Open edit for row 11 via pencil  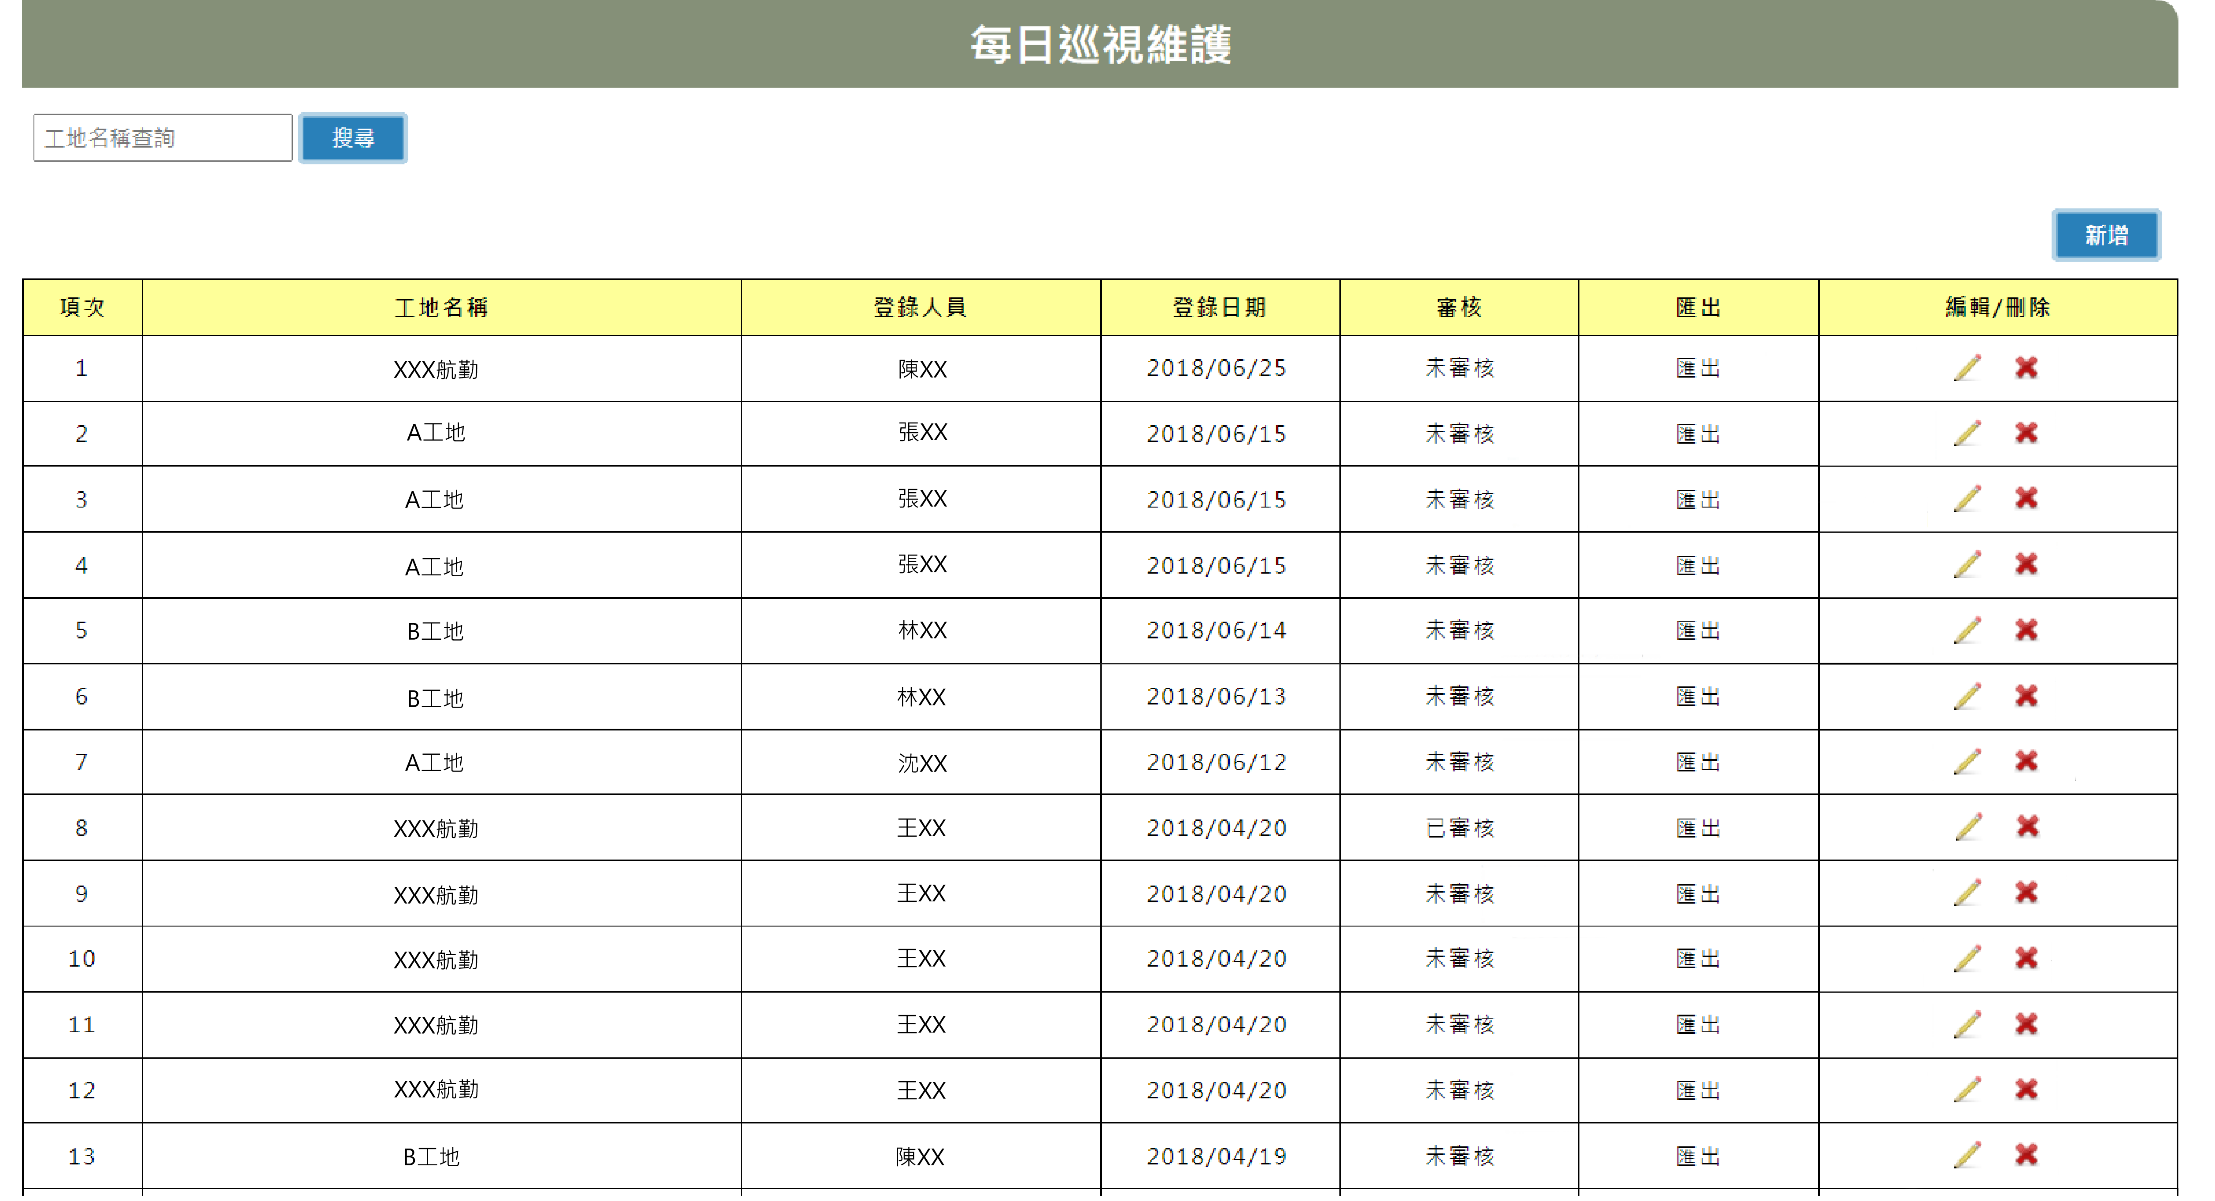click(x=1967, y=1026)
